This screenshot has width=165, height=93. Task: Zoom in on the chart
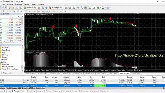tap(78, 7)
